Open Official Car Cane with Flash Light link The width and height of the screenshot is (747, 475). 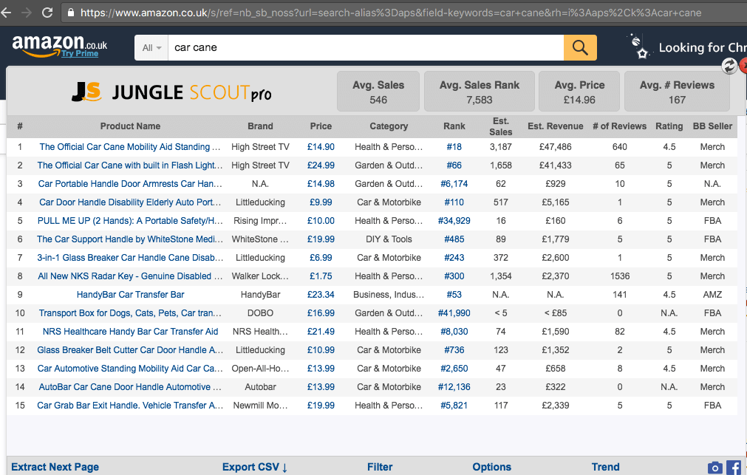pos(130,165)
